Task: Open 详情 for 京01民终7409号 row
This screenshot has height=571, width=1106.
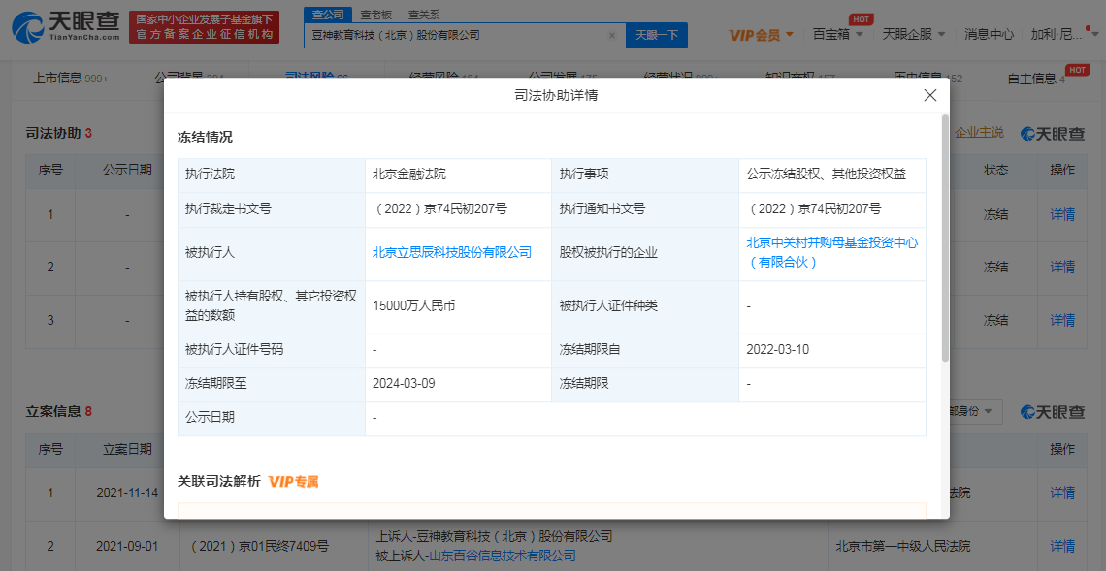Action: pyautogui.click(x=1062, y=546)
